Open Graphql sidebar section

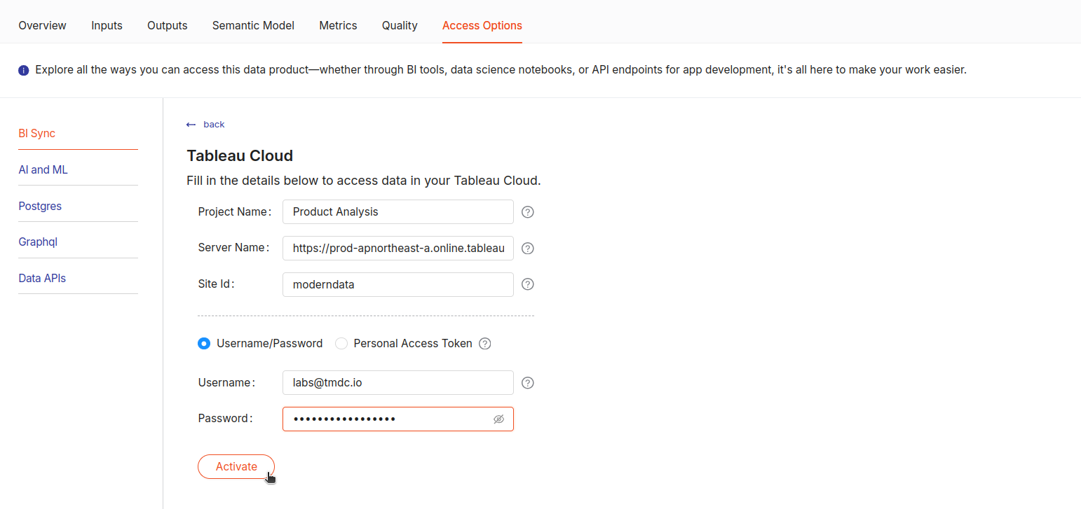[x=38, y=242]
